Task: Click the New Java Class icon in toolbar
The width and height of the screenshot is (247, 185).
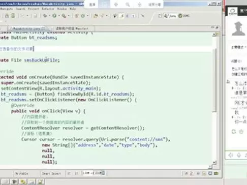Action: pos(83,16)
